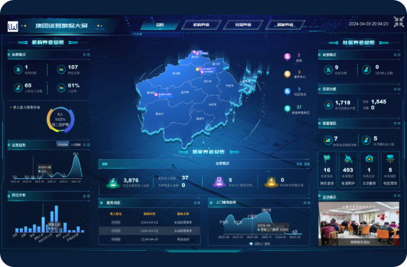Select the table row dated 2024-04-01

pyautogui.click(x=149, y=239)
